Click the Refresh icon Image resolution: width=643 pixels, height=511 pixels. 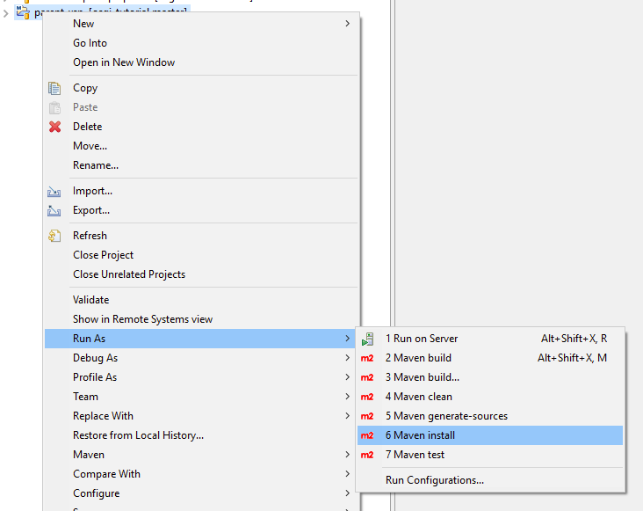tap(54, 236)
